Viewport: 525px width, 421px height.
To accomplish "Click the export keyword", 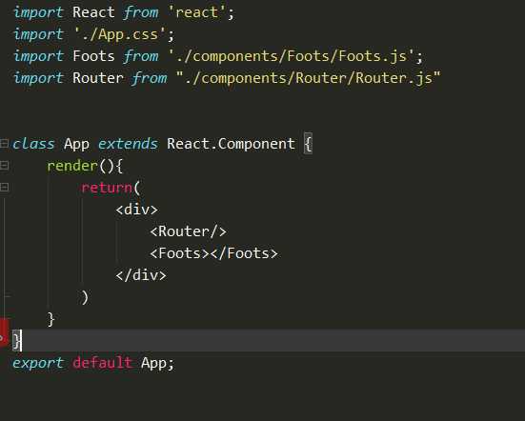I will pyautogui.click(x=38, y=363).
